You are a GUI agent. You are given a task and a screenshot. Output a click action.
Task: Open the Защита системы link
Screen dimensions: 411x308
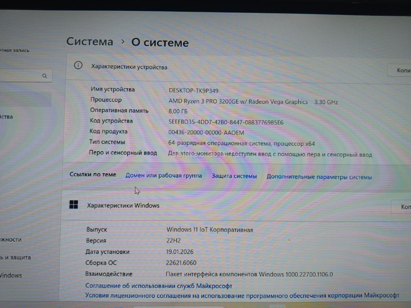point(234,176)
